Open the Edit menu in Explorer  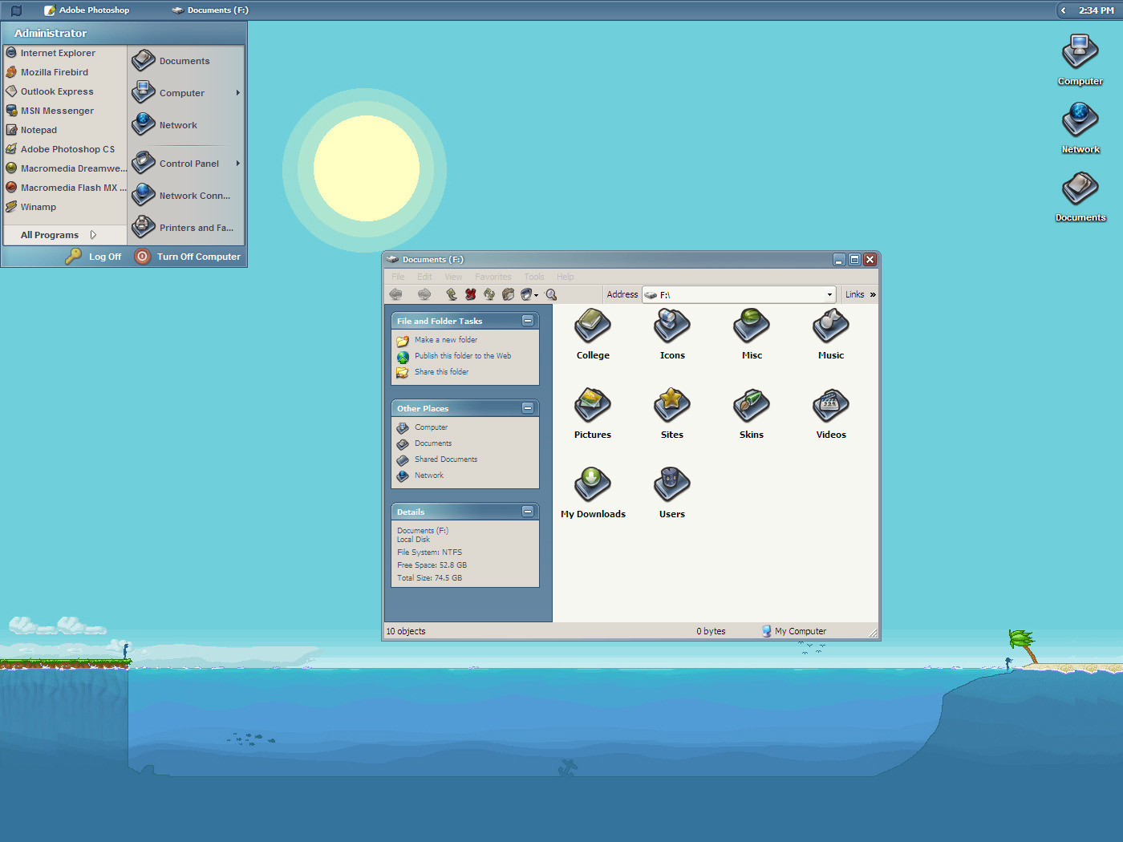tap(424, 277)
